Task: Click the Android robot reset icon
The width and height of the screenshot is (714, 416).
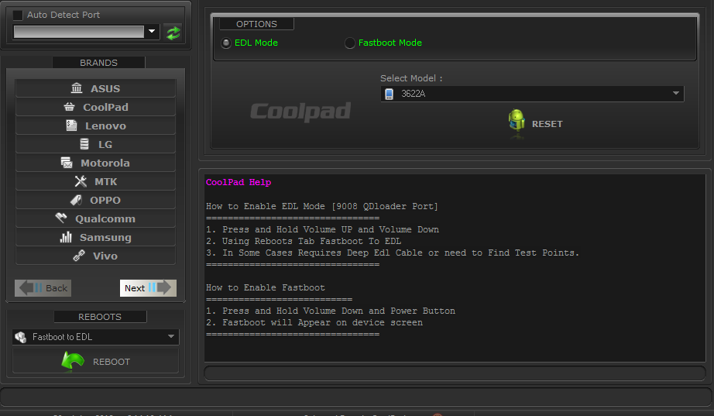Action: click(517, 121)
